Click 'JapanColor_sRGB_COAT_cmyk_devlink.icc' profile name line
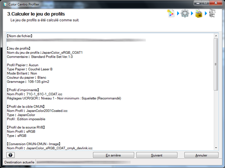The width and height of the screenshot is (225, 168). [50, 148]
